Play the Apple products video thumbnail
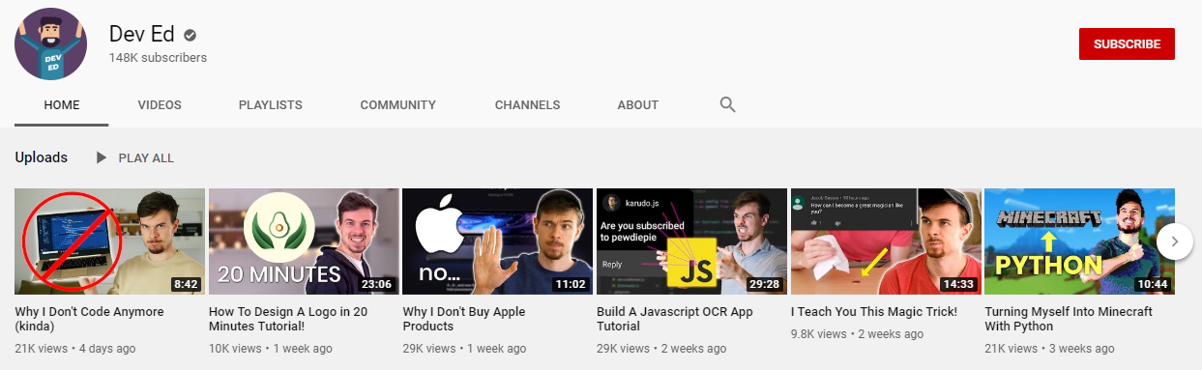The image size is (1202, 370). [497, 242]
